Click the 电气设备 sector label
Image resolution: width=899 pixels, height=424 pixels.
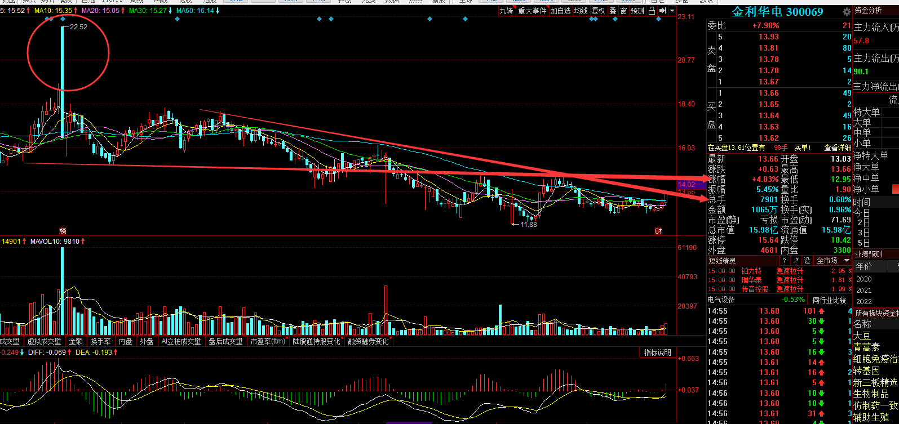[721, 300]
